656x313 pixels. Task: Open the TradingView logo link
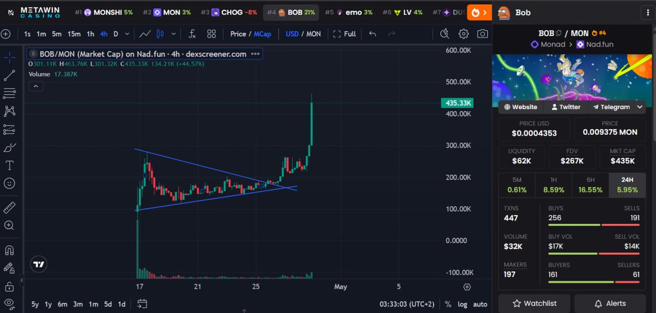(x=38, y=264)
